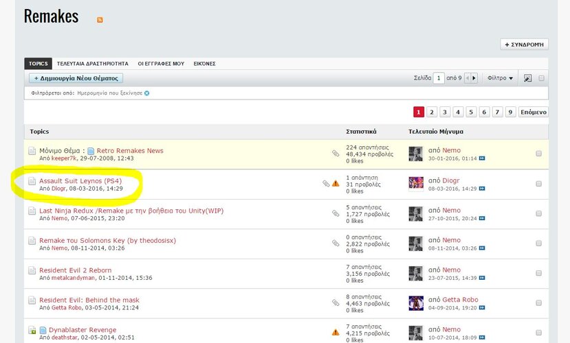Open the Remakes RSS feed icon
This screenshot has width=570, height=343.
100,20
